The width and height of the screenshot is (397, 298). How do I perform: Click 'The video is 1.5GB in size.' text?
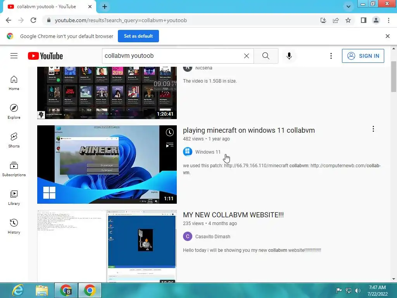coord(210,81)
